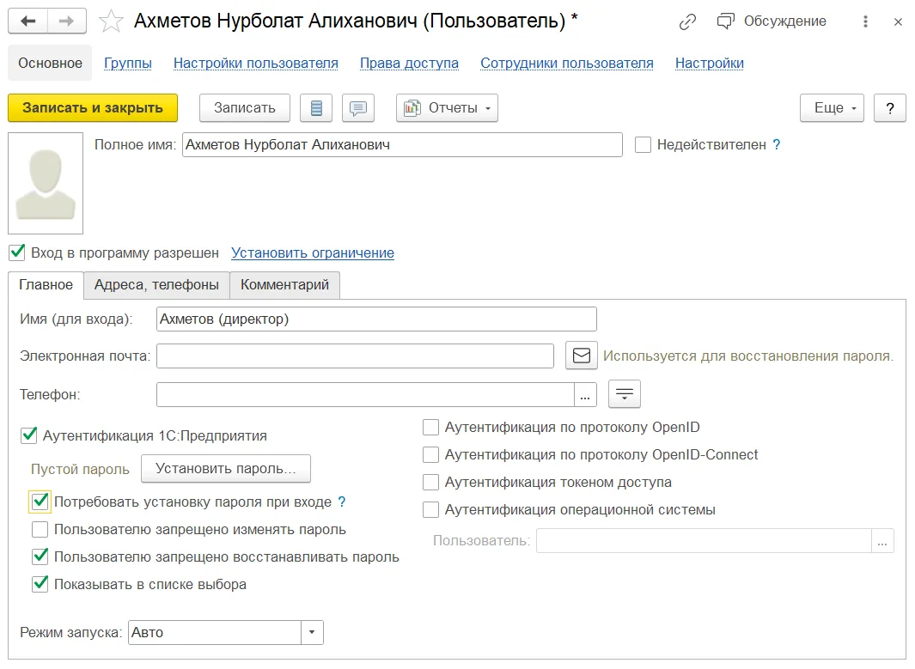The height and width of the screenshot is (669, 915).
Task: Open help with the ? button
Action: click(890, 108)
